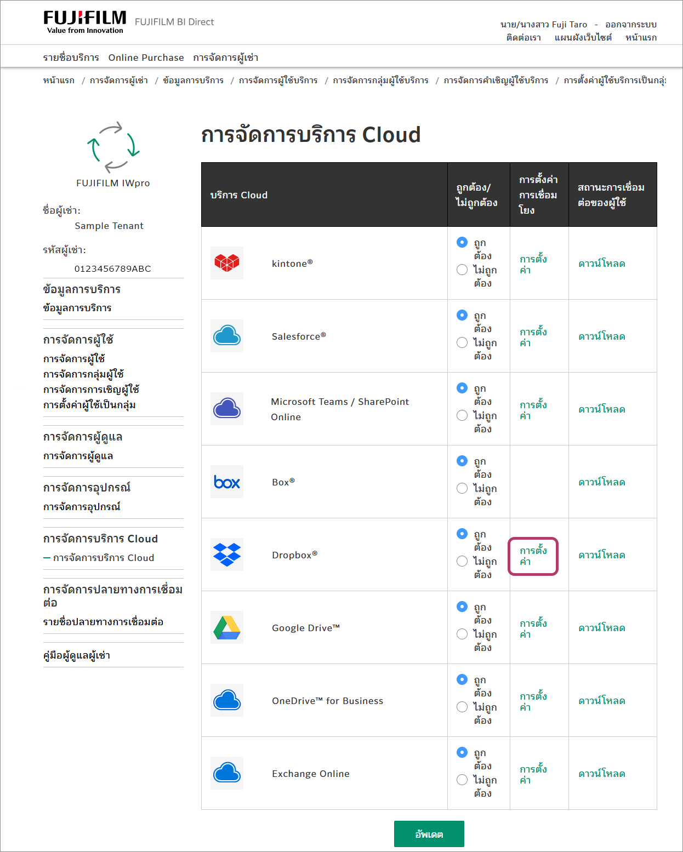Click the Salesforce cloud icon

coord(227,336)
